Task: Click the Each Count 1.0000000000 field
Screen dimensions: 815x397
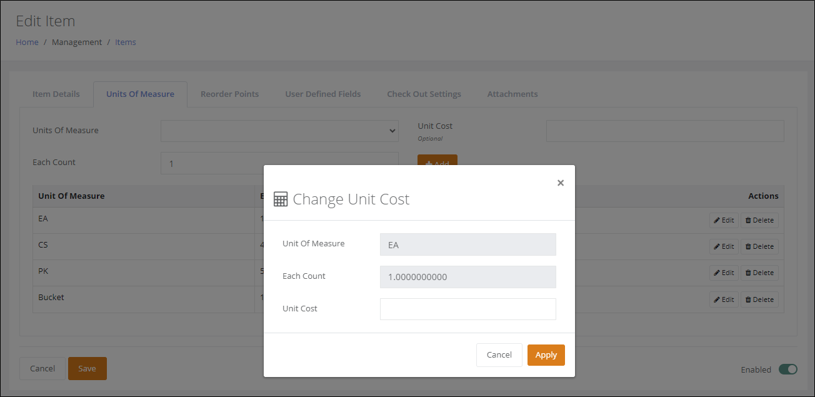Action: point(468,277)
